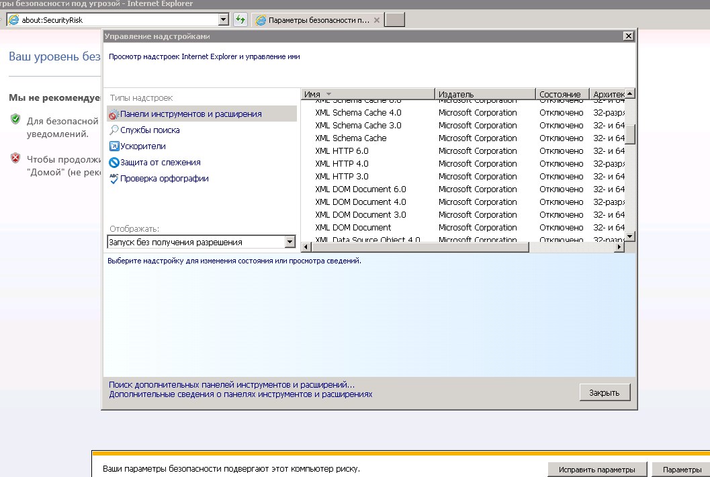The width and height of the screenshot is (710, 477).
Task: Click the red shield icon on the page
Action: pyautogui.click(x=15, y=158)
